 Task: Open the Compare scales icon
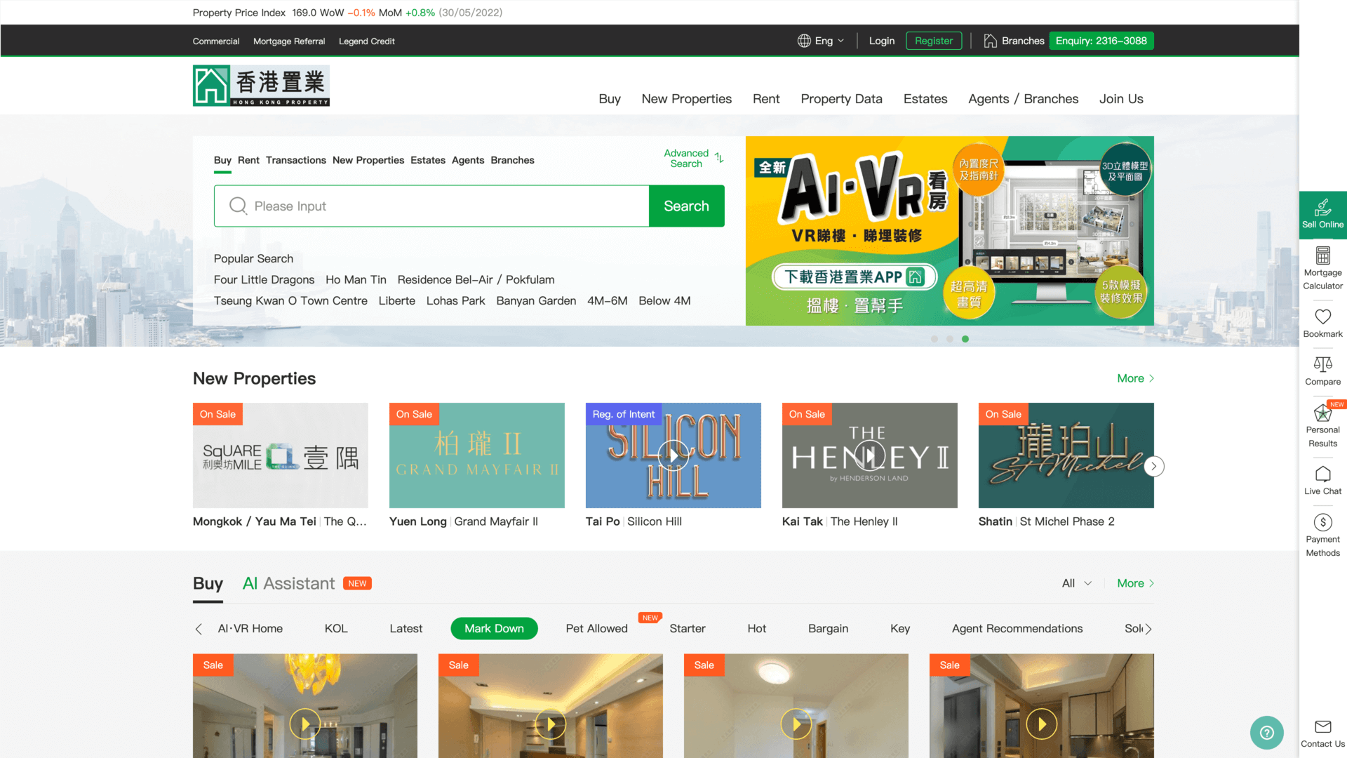pos(1322,364)
